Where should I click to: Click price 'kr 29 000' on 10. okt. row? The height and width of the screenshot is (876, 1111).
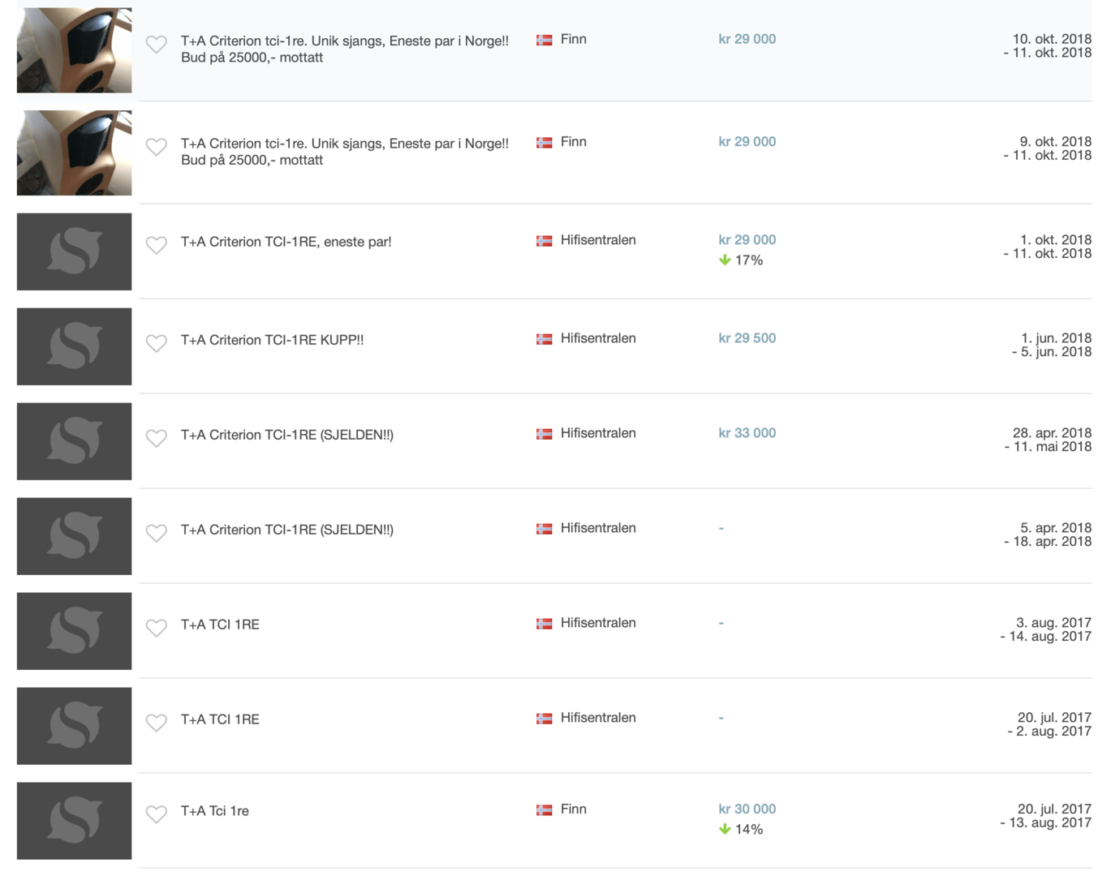[x=747, y=39]
